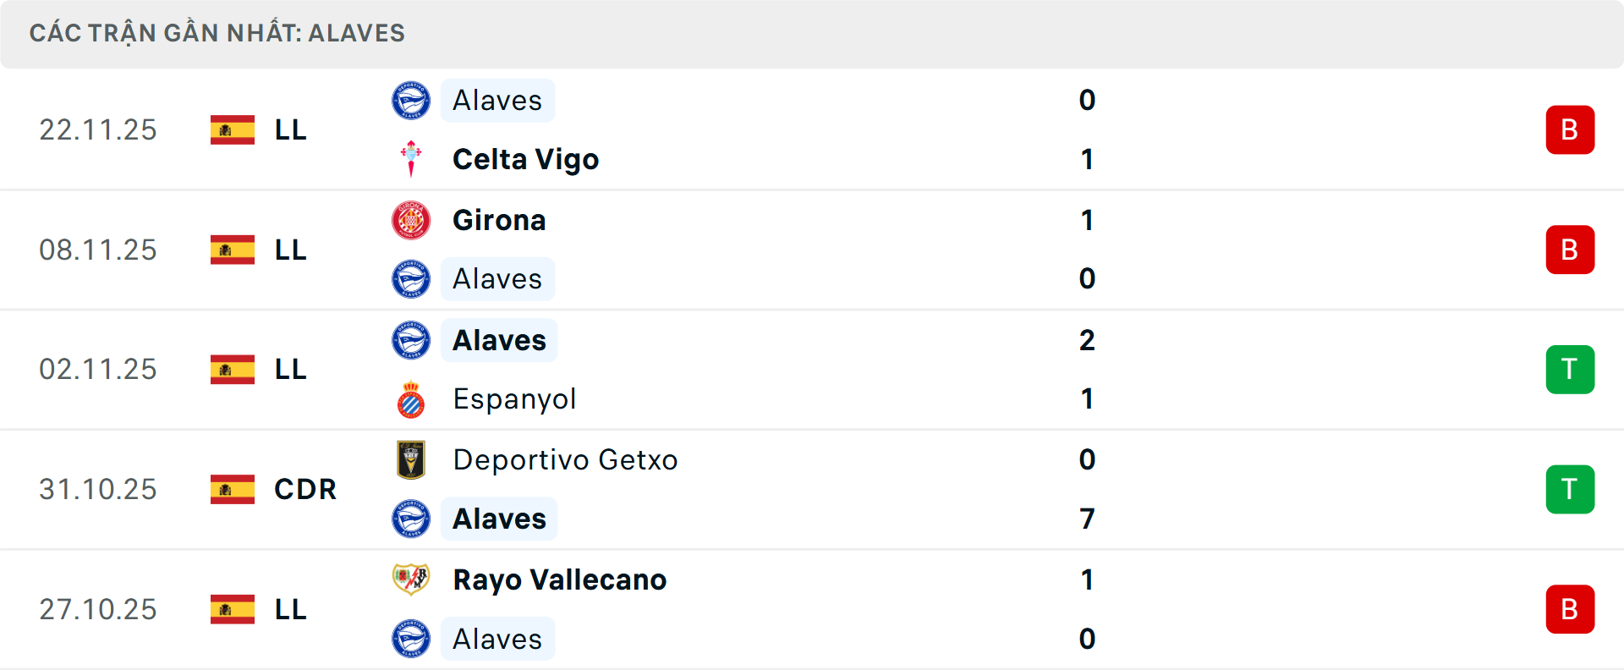
Task: Click the Celta Vigo team name
Action: [525, 159]
